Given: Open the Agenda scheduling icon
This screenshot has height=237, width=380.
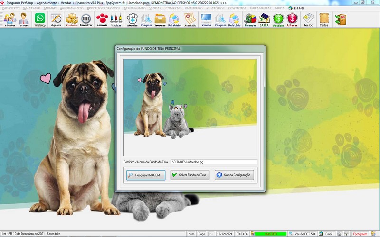Looking at the screenshot, I should pyautogui.click(x=56, y=19).
